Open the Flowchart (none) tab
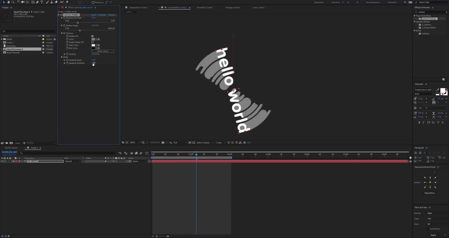This screenshot has width=449, height=238. tap(205, 7)
